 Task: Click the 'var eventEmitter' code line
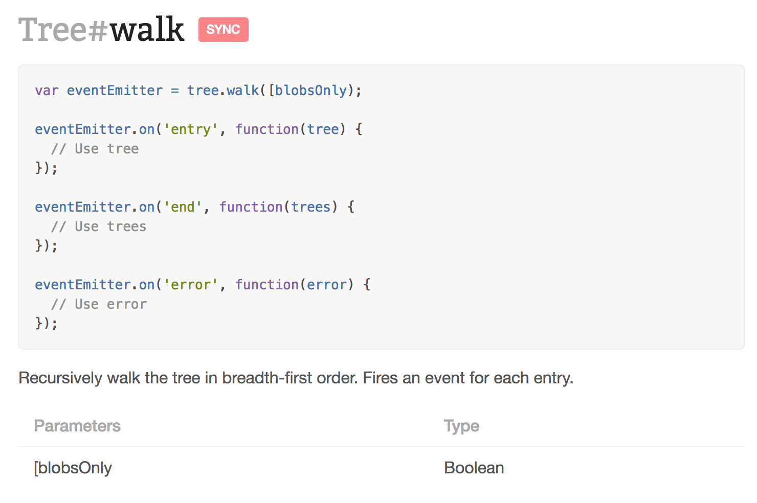tap(198, 90)
